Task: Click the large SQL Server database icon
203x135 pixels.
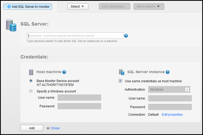Action: point(11,26)
